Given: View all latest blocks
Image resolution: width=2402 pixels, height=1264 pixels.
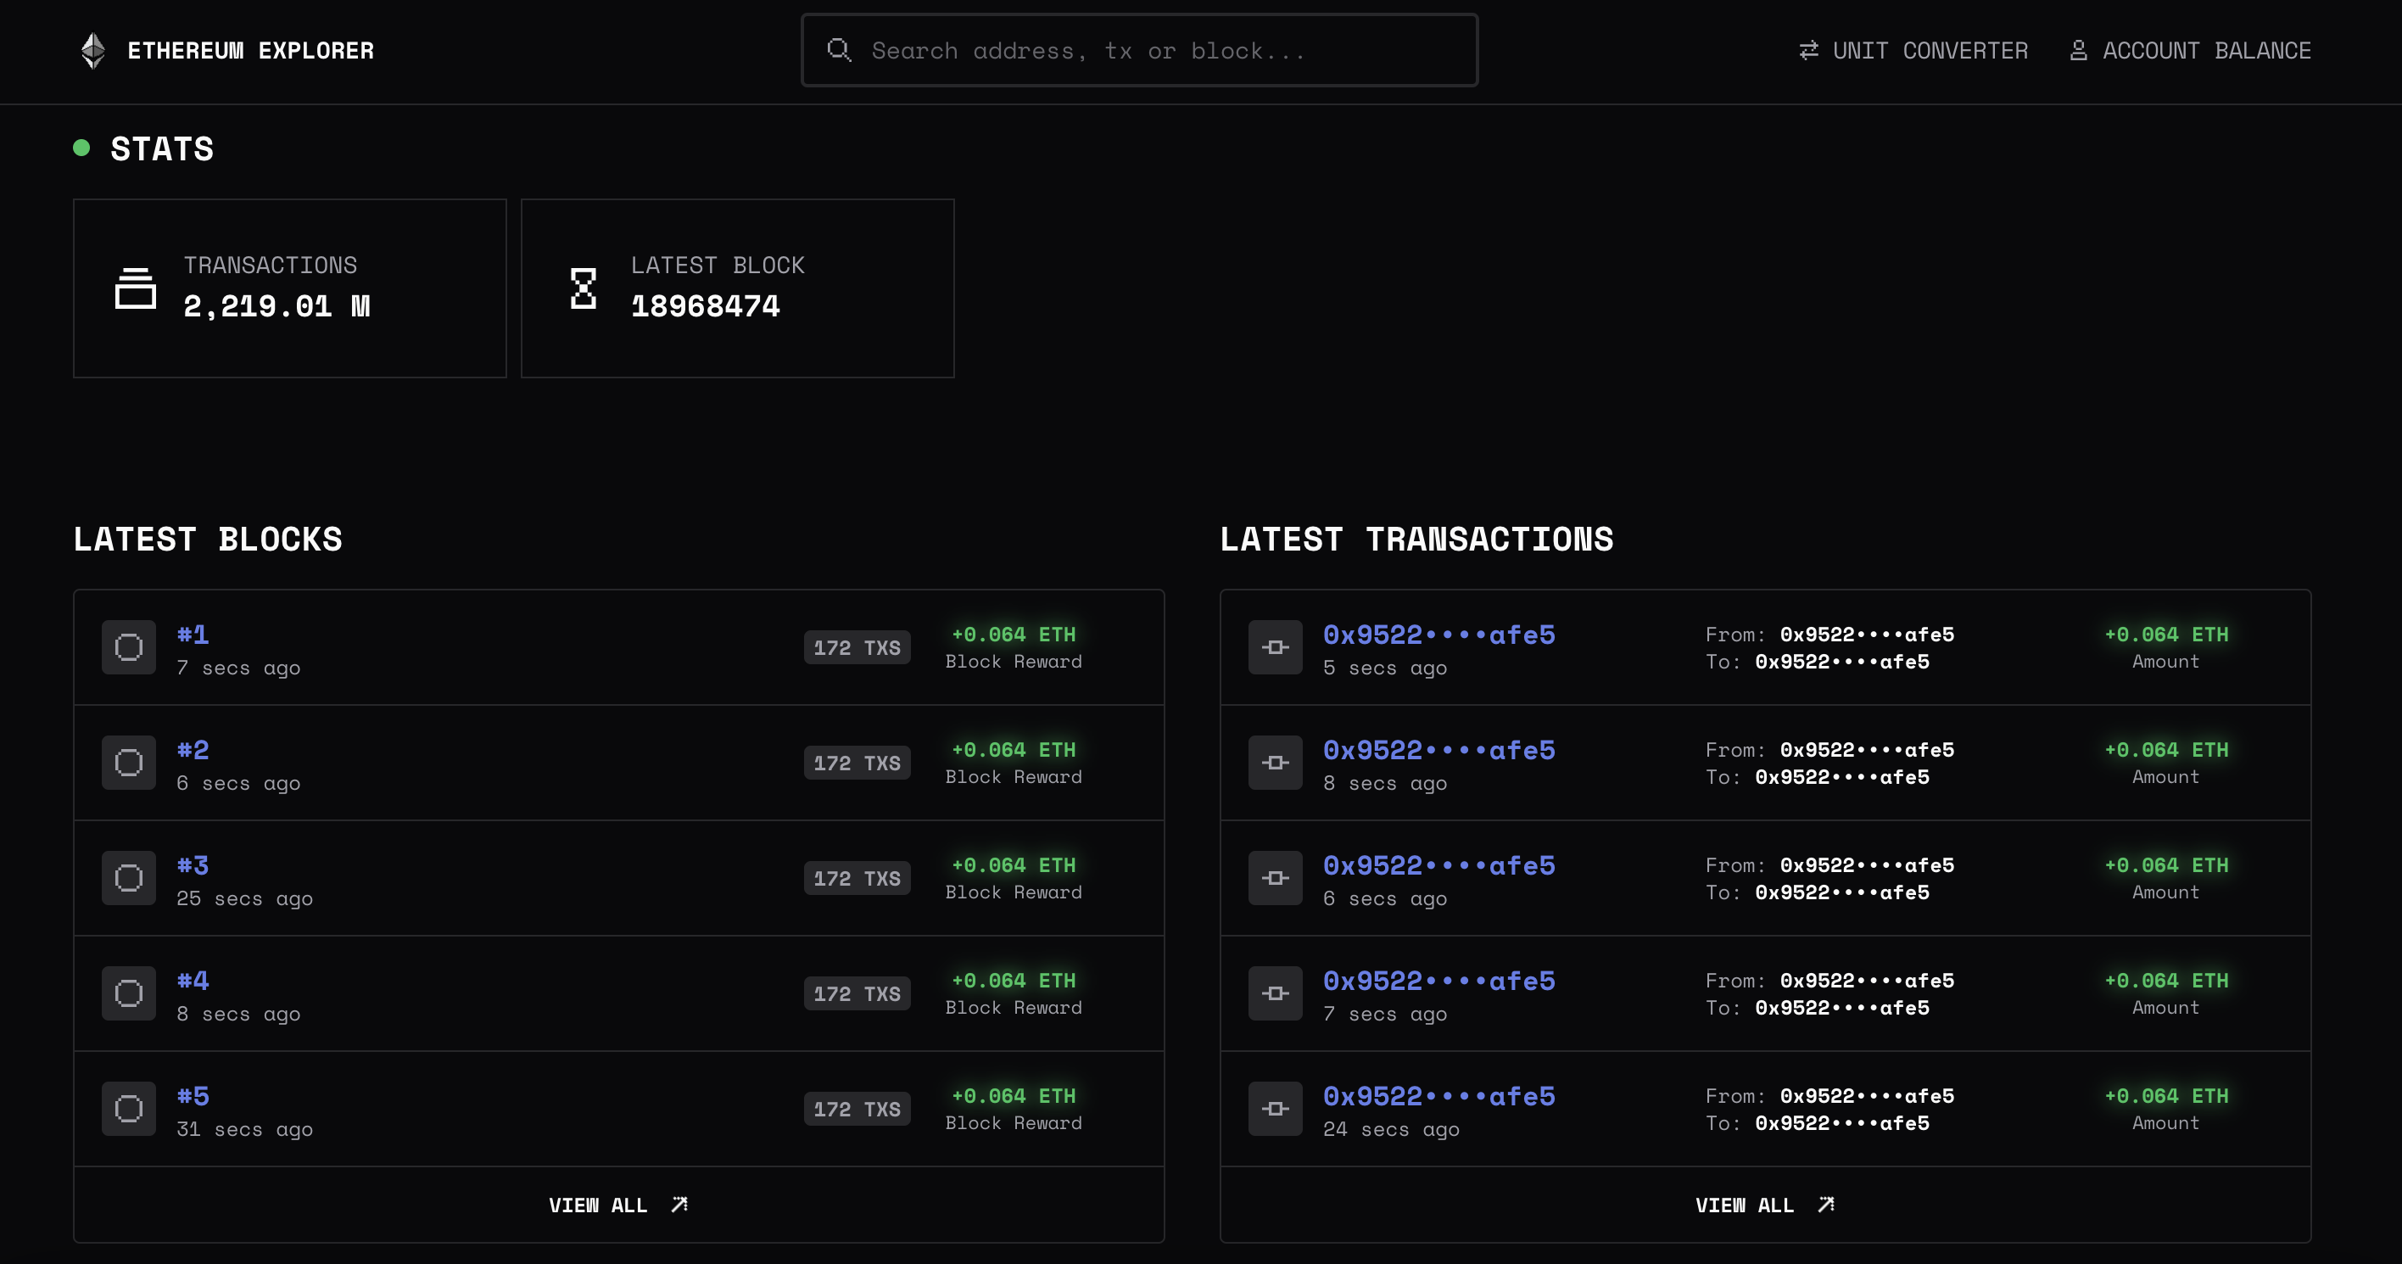Looking at the screenshot, I should point(618,1205).
